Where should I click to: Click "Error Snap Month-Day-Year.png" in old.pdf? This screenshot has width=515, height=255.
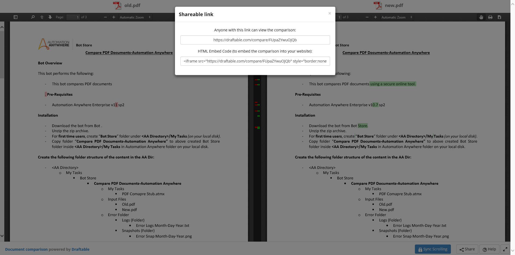164,236
